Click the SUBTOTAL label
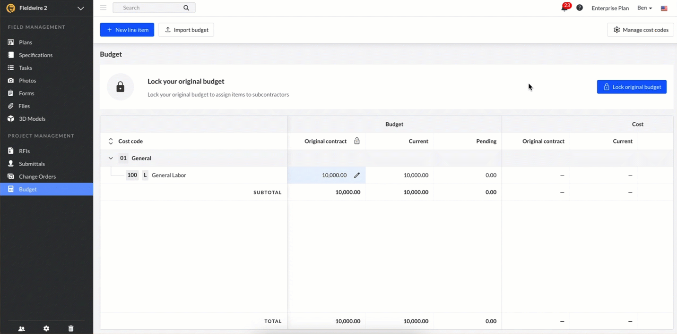This screenshot has height=334, width=677. tap(268, 192)
